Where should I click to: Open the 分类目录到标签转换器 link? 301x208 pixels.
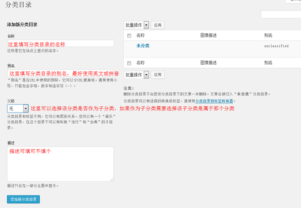214,101
